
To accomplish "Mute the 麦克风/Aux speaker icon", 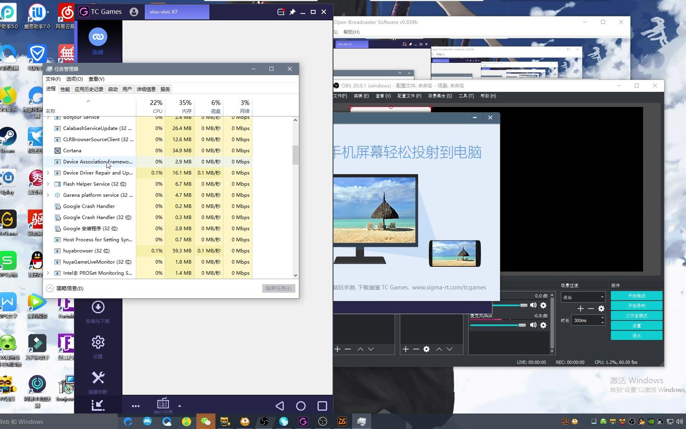I will pos(533,325).
